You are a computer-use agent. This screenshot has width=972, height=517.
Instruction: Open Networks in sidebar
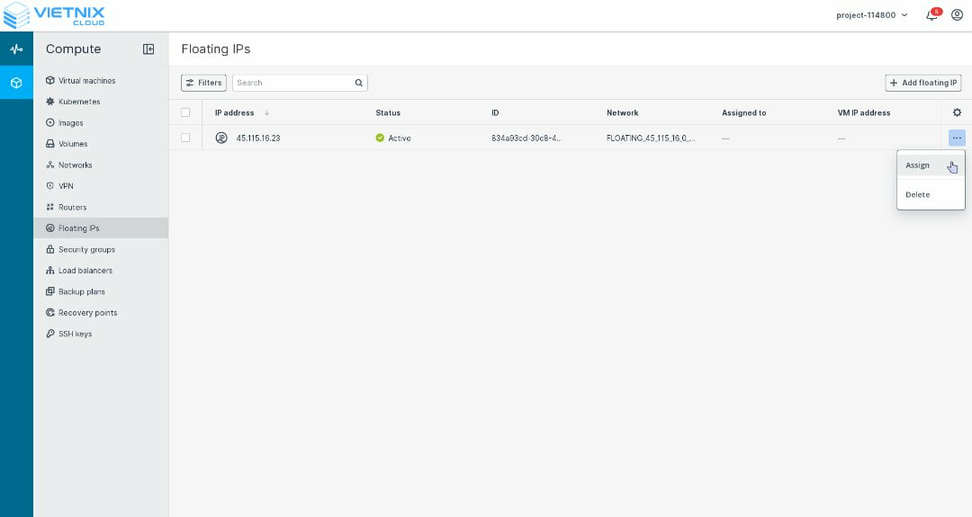click(x=68, y=165)
